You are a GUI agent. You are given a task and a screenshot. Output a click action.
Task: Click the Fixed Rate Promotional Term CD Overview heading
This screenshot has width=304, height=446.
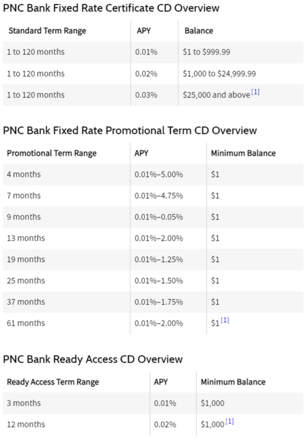(129, 131)
